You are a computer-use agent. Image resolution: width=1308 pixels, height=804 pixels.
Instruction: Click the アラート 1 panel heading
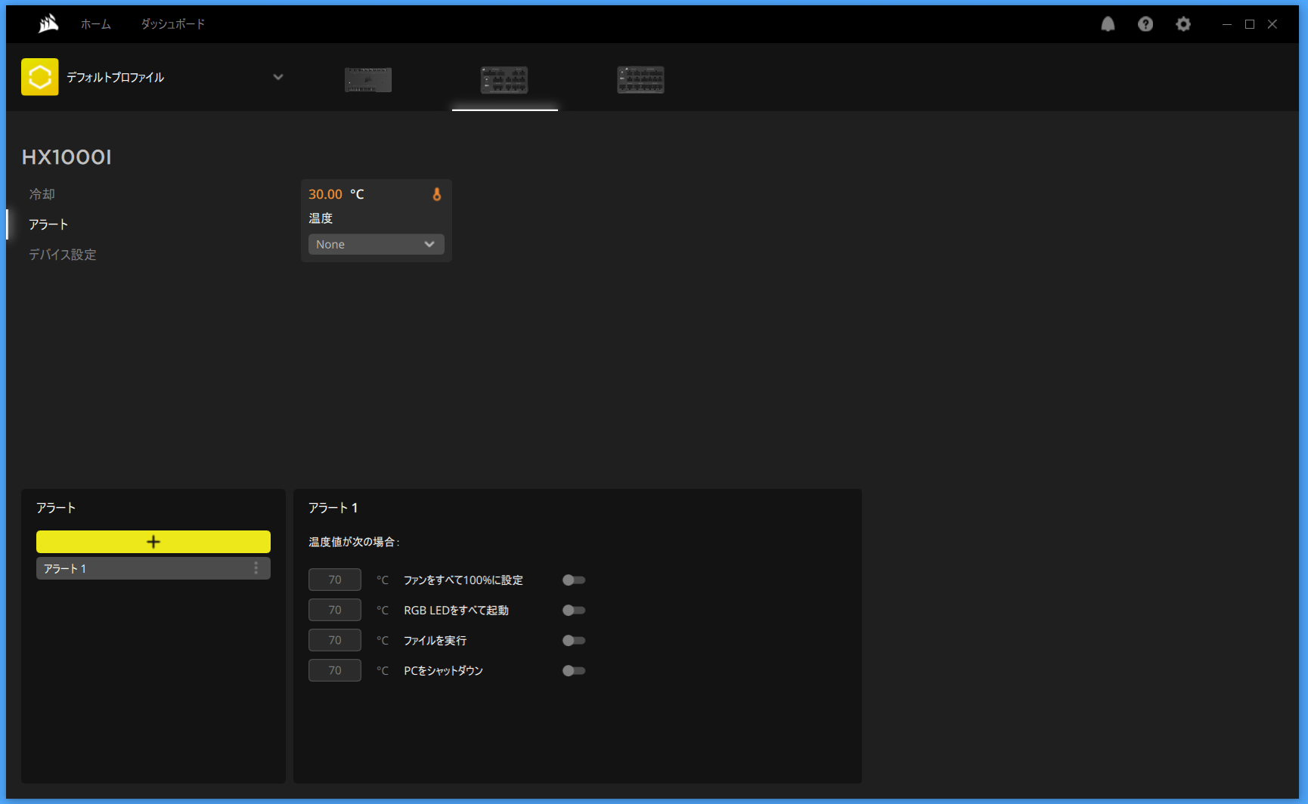coord(333,508)
